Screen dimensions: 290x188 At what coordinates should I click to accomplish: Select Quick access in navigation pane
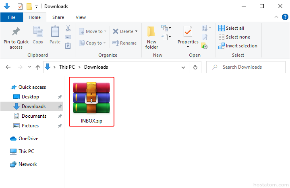pyautogui.click(x=28, y=87)
